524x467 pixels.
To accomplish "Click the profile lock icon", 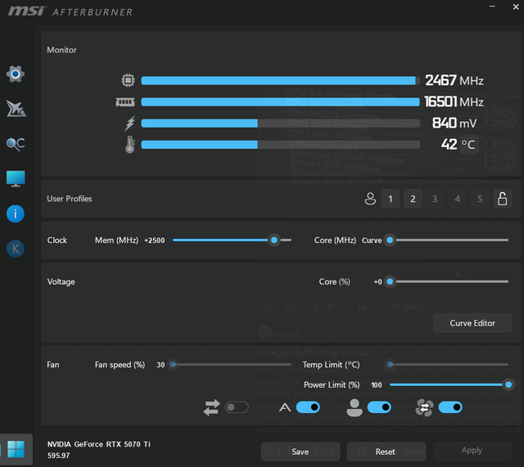I will coord(502,199).
